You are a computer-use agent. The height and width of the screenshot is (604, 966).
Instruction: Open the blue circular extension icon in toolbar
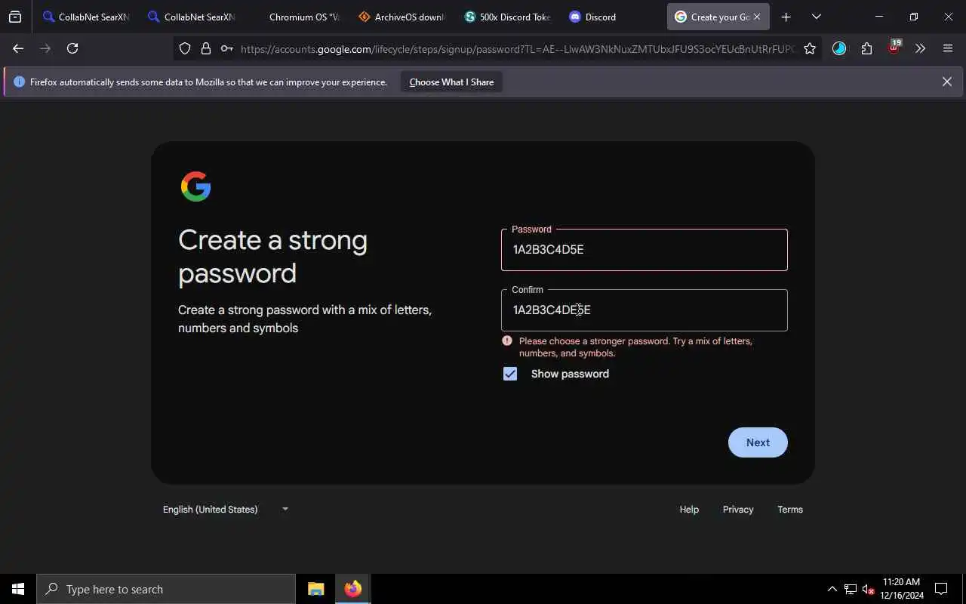[x=839, y=48]
